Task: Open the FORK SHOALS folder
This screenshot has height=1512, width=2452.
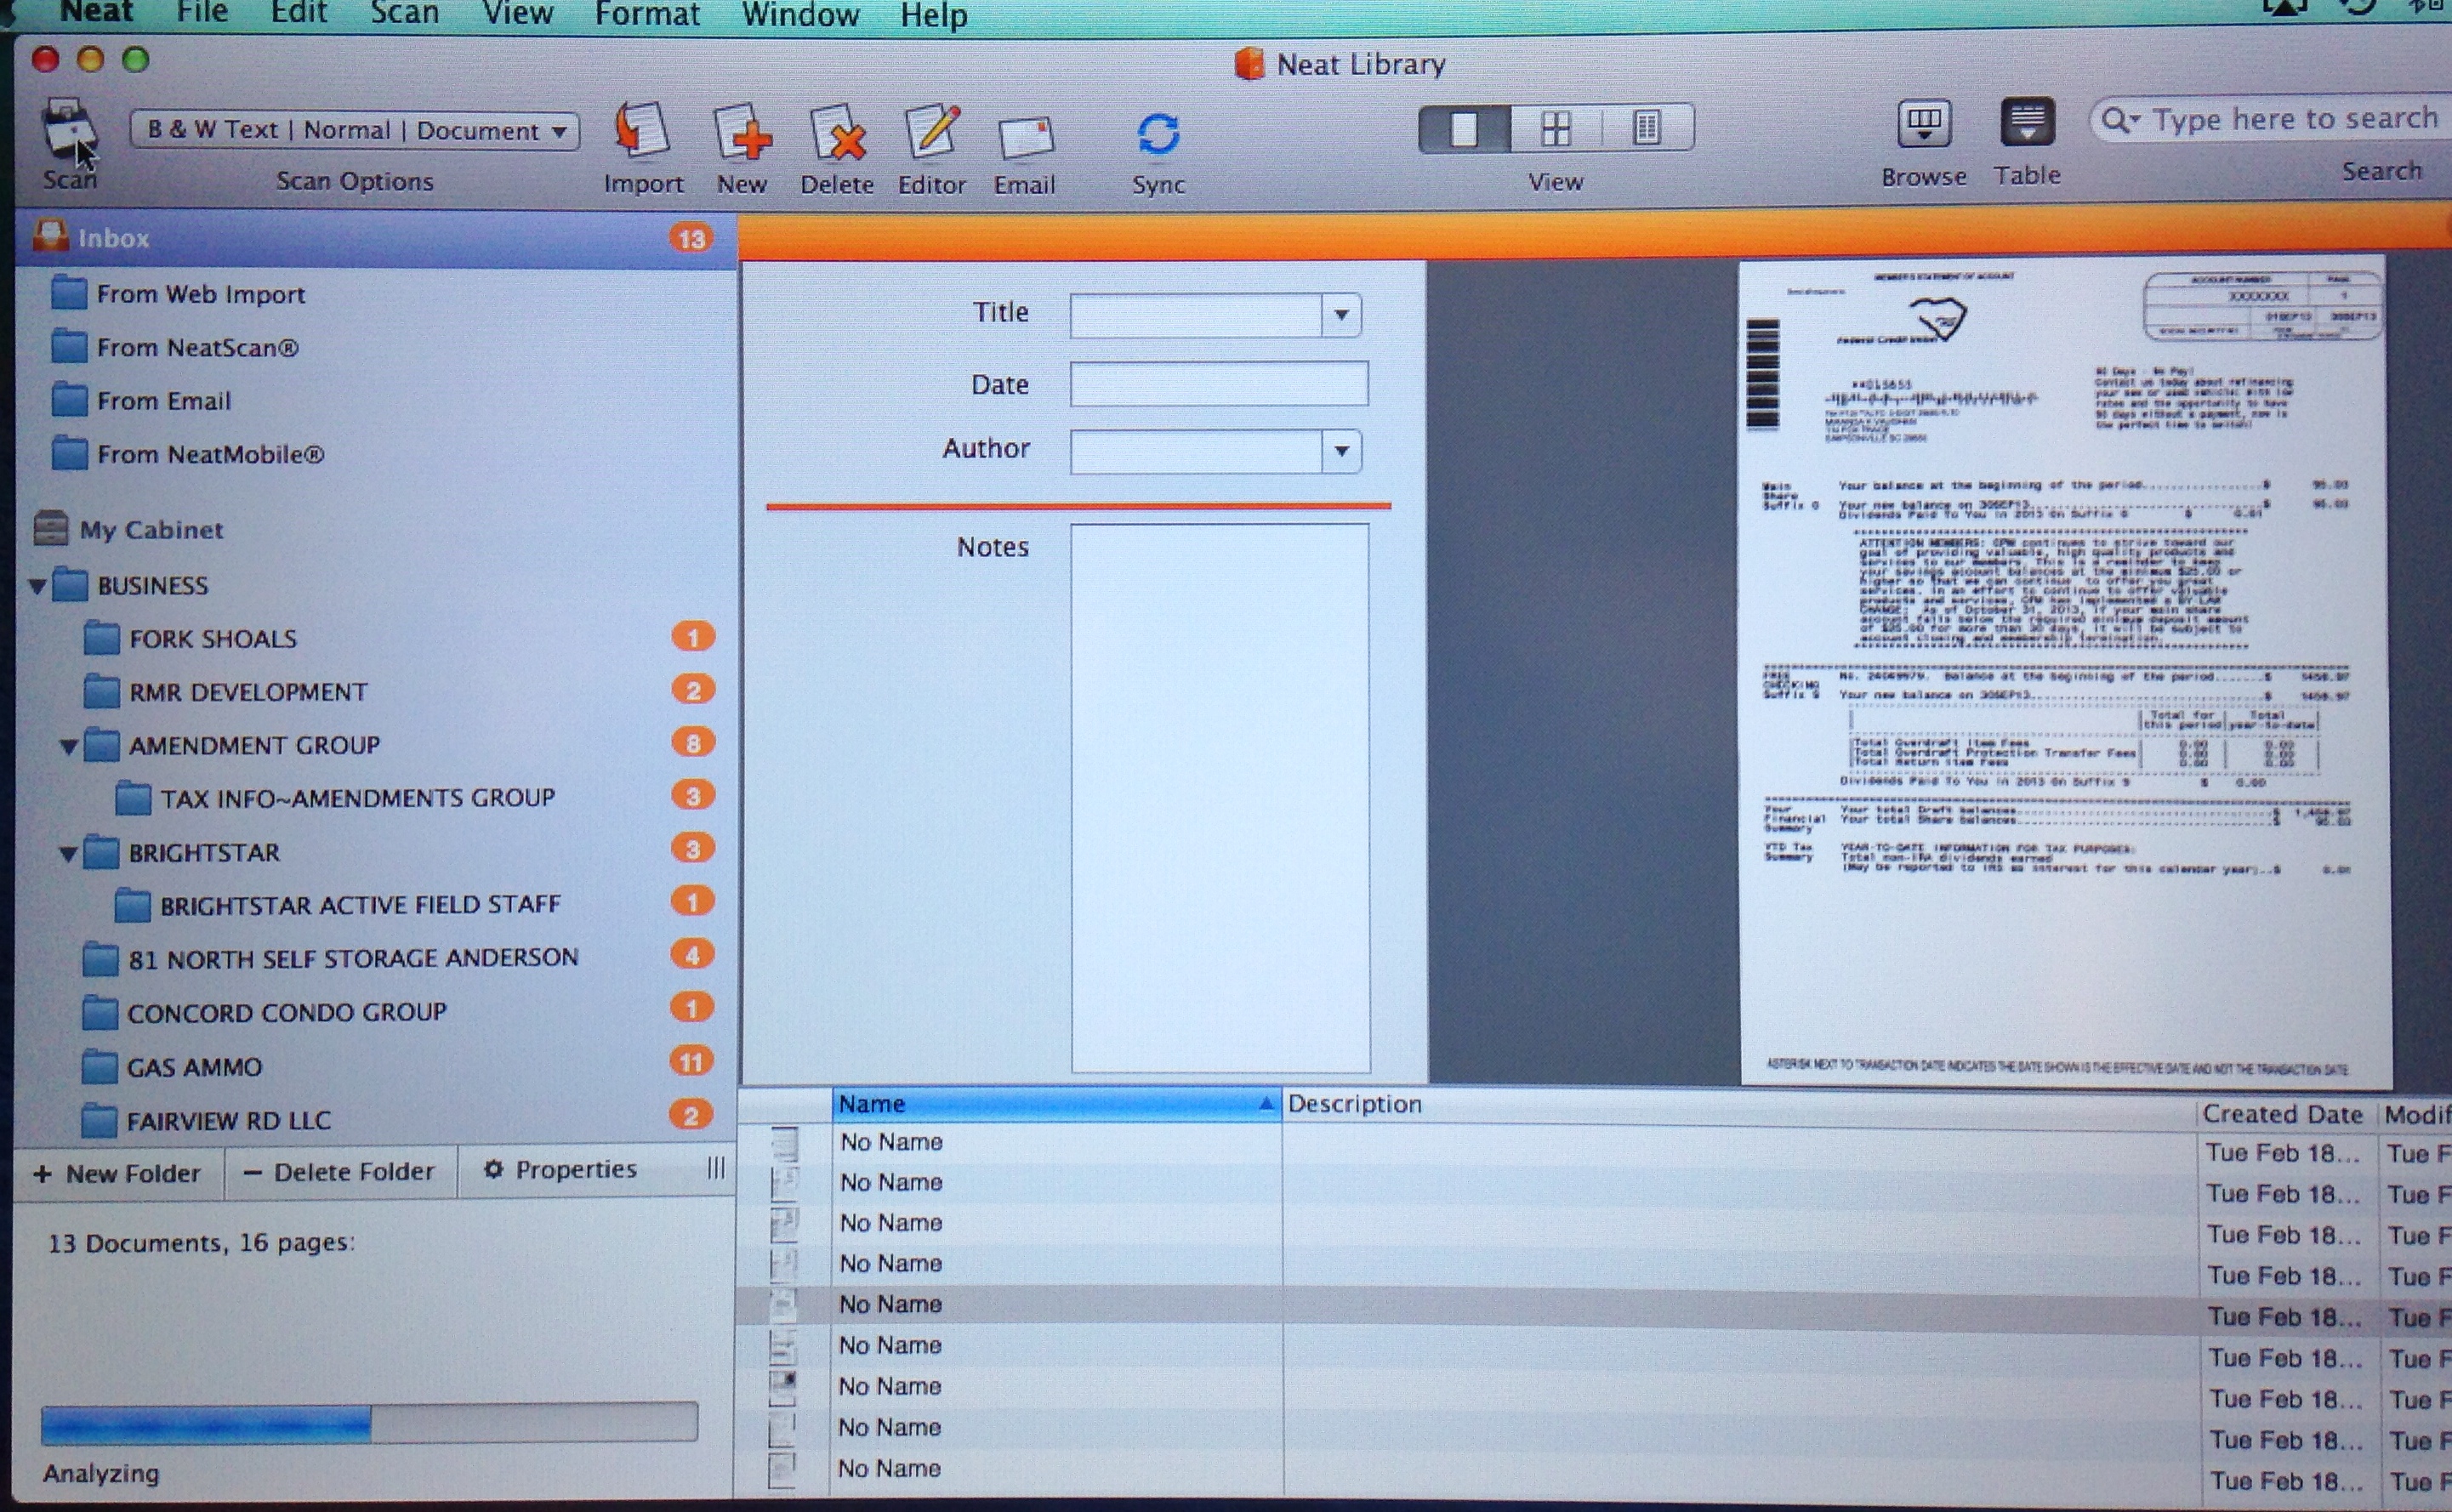Action: 191,638
